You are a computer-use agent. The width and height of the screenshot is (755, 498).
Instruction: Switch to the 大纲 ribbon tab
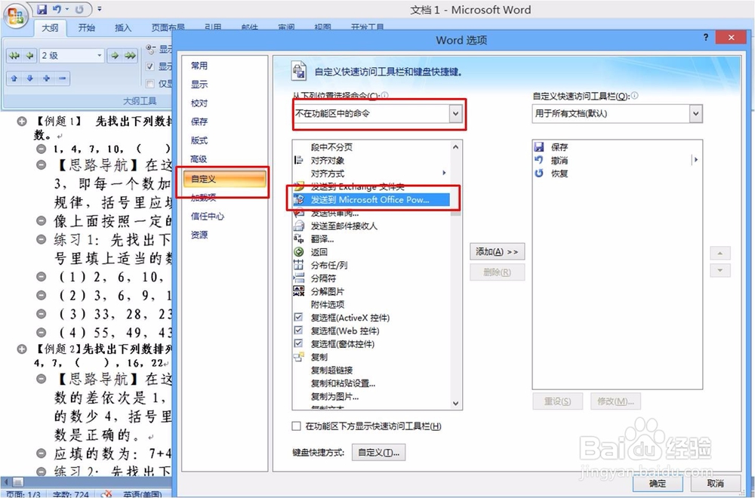(50, 28)
